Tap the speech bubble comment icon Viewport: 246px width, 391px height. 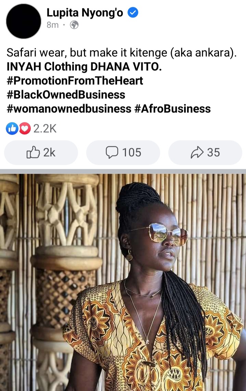pos(112,152)
